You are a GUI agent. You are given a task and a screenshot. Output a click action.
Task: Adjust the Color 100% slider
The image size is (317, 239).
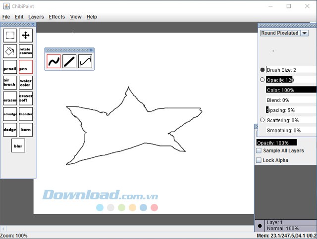click(291, 90)
